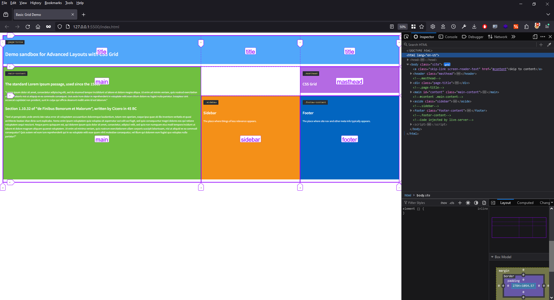The width and height of the screenshot is (554, 300).
Task: Expand the main#content node
Action: [x=411, y=92]
